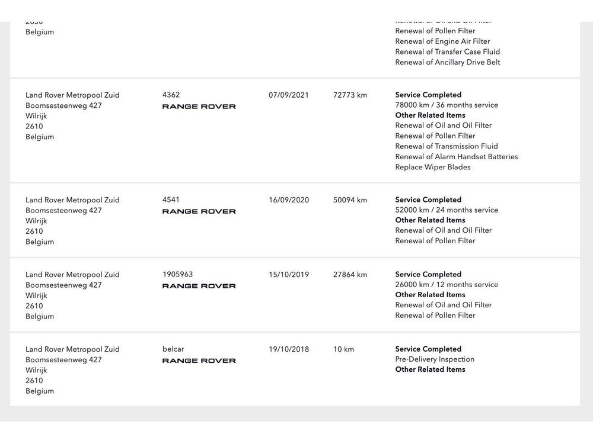Click the Range Rover logo under 1905963
Viewport: 593px width, 444px height.
(x=199, y=286)
